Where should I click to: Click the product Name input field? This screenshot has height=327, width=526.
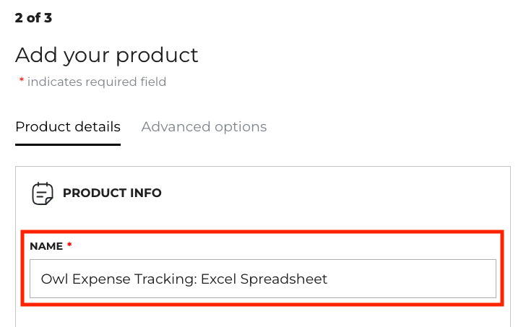[262, 279]
